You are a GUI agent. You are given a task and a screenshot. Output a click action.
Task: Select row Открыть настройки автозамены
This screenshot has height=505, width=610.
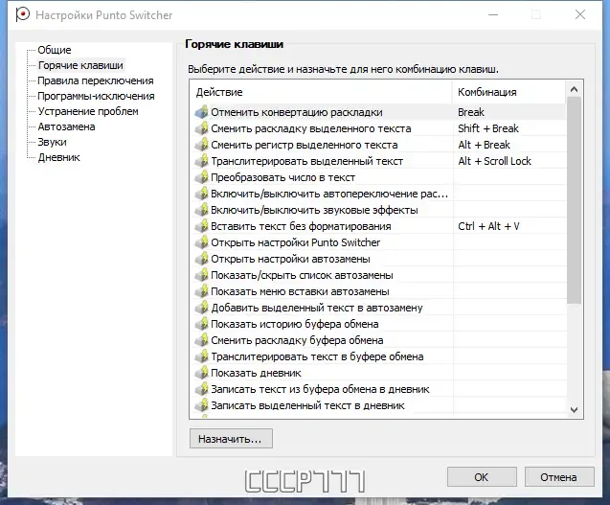[x=378, y=259]
